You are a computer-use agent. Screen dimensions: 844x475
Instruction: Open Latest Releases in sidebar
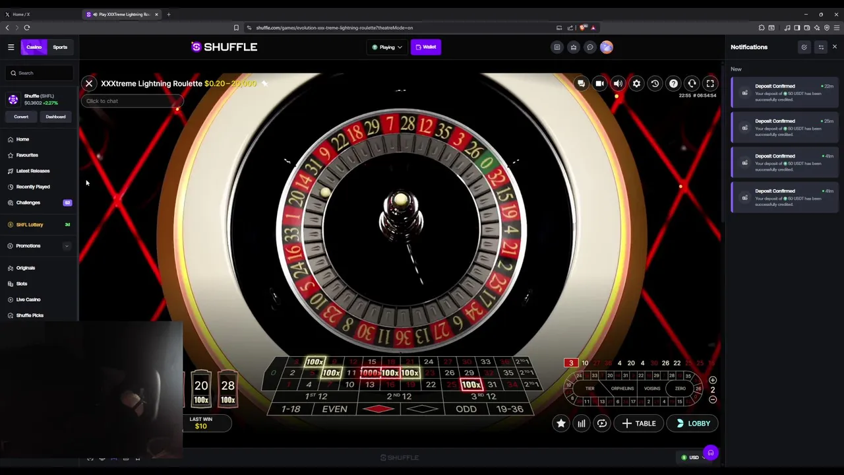point(33,171)
